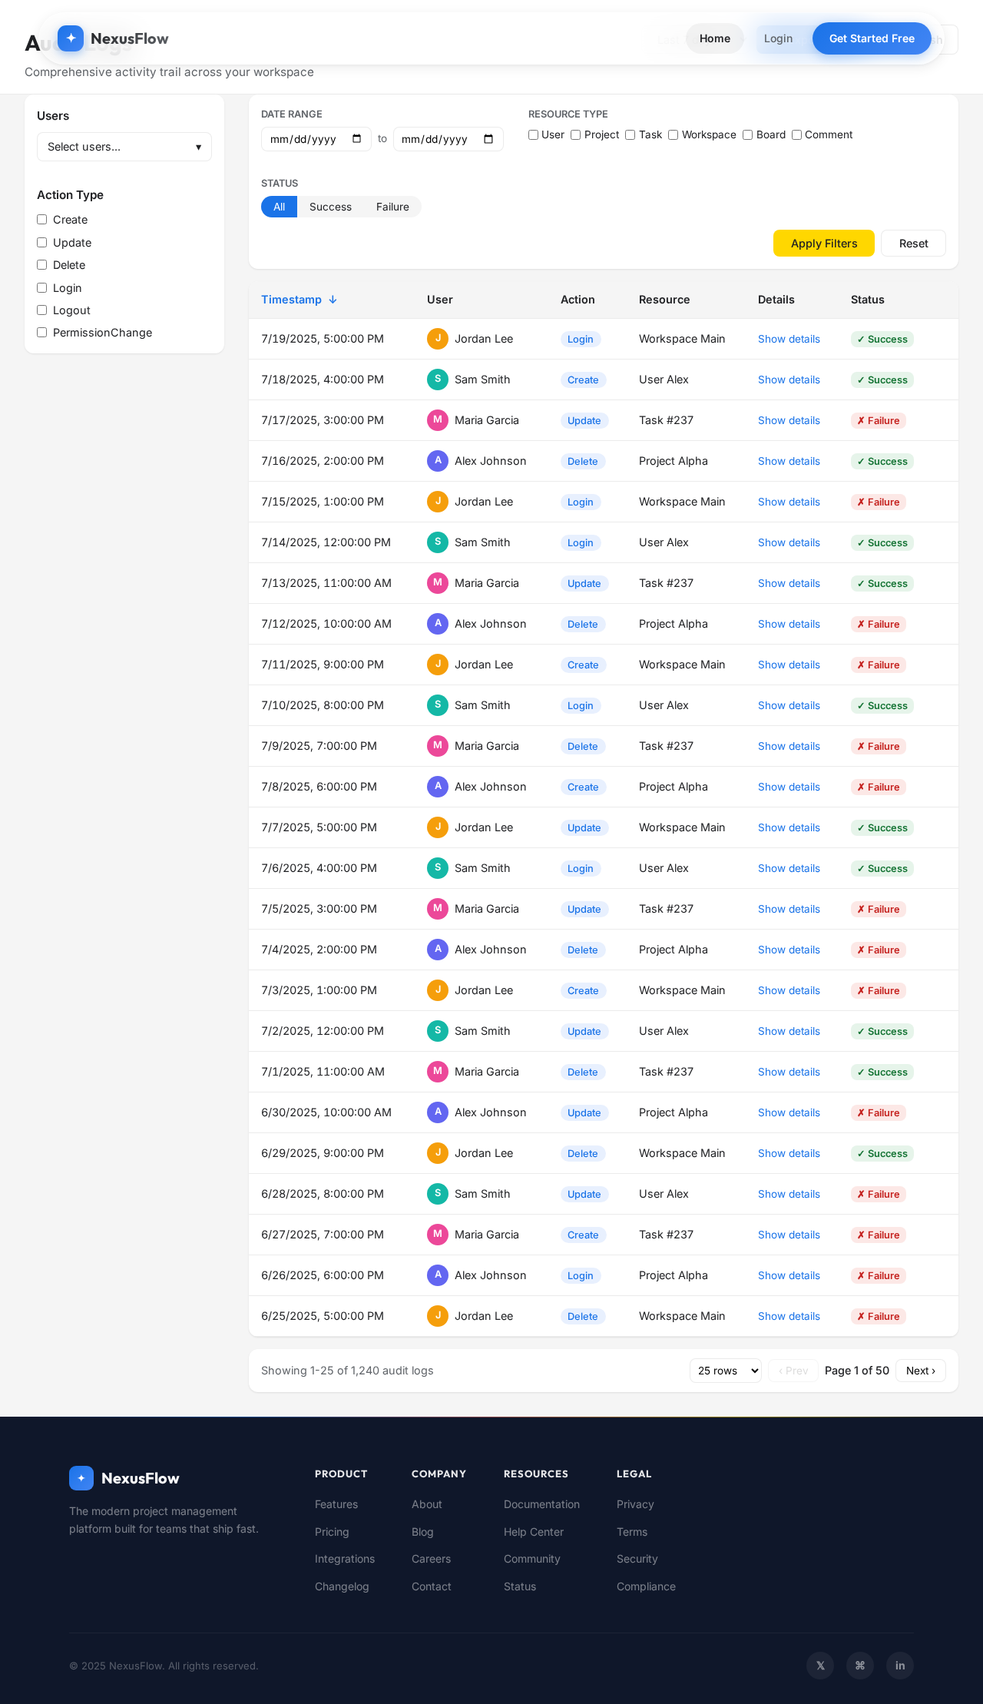
Task: Show details for 7/19/2025 Jordan Lee log
Action: (x=789, y=339)
